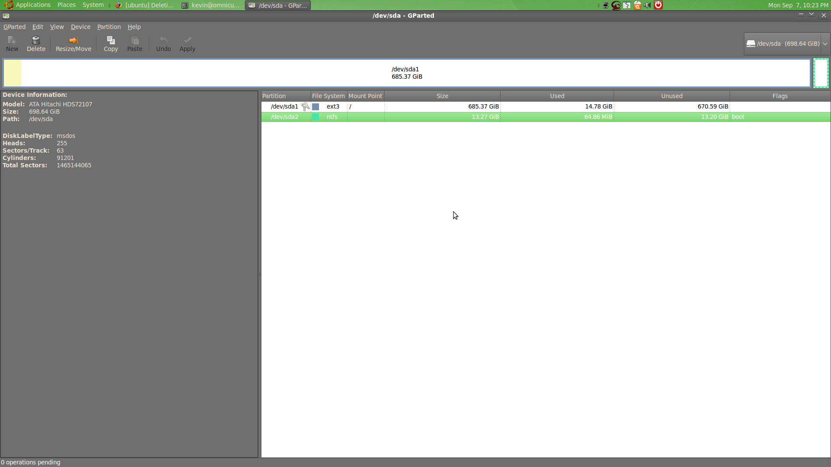Create a New partition using the toolbar icon
The width and height of the screenshot is (831, 467).
click(x=11, y=43)
